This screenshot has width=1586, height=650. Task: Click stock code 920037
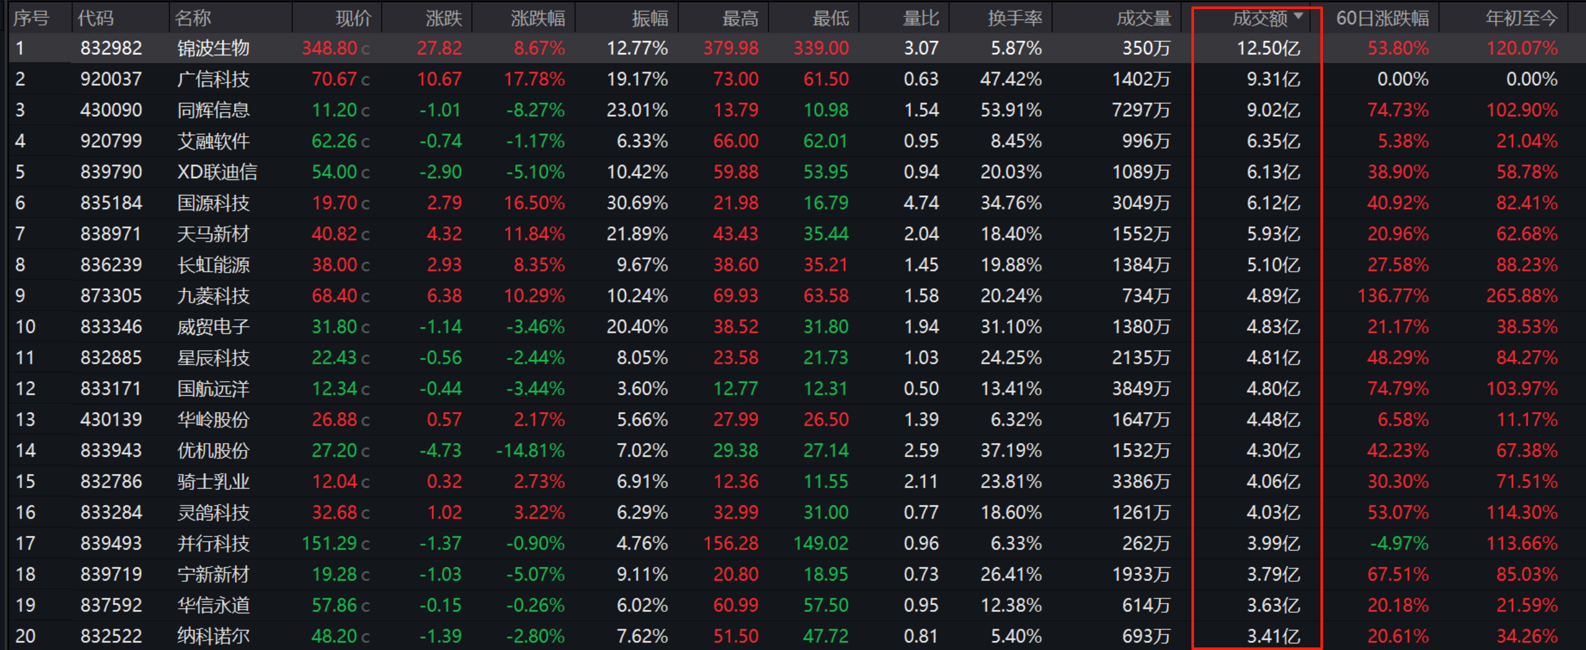click(x=111, y=79)
